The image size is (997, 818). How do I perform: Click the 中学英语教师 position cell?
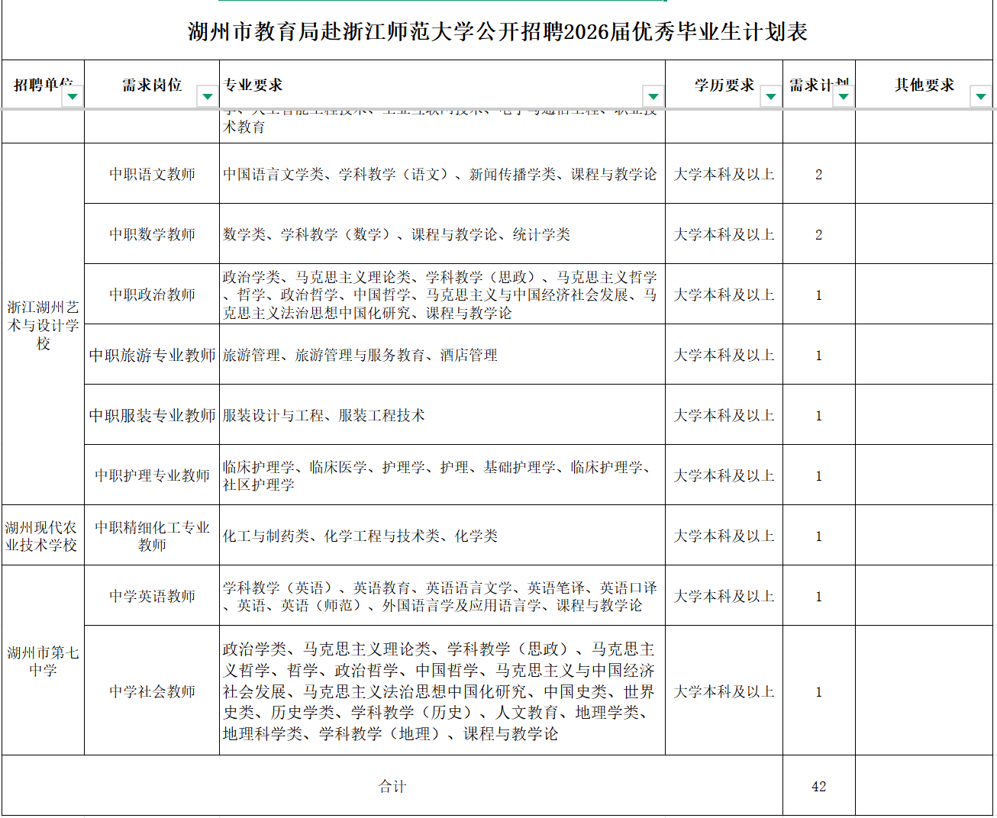click(x=152, y=596)
